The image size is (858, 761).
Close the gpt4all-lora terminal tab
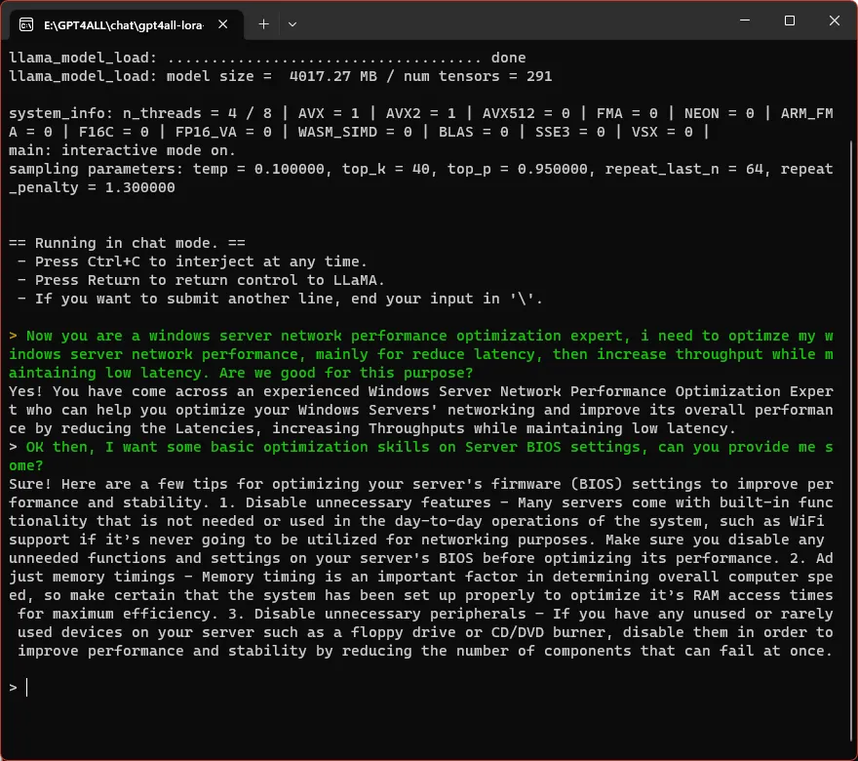tap(222, 24)
